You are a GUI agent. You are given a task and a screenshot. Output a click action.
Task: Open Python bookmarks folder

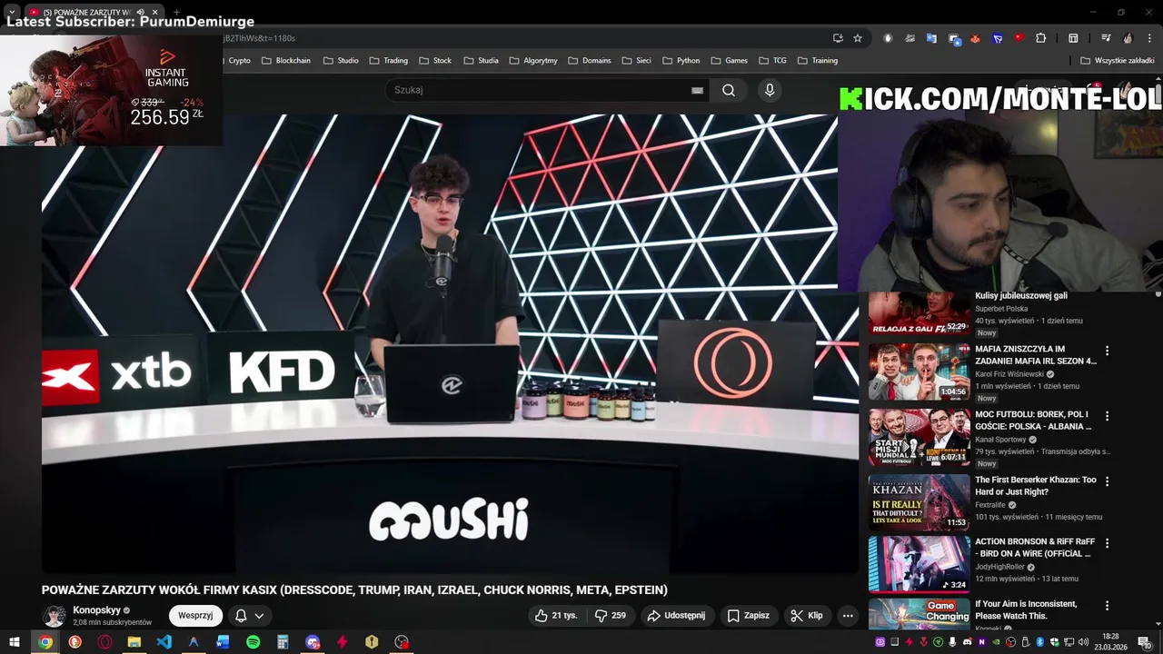(x=681, y=61)
